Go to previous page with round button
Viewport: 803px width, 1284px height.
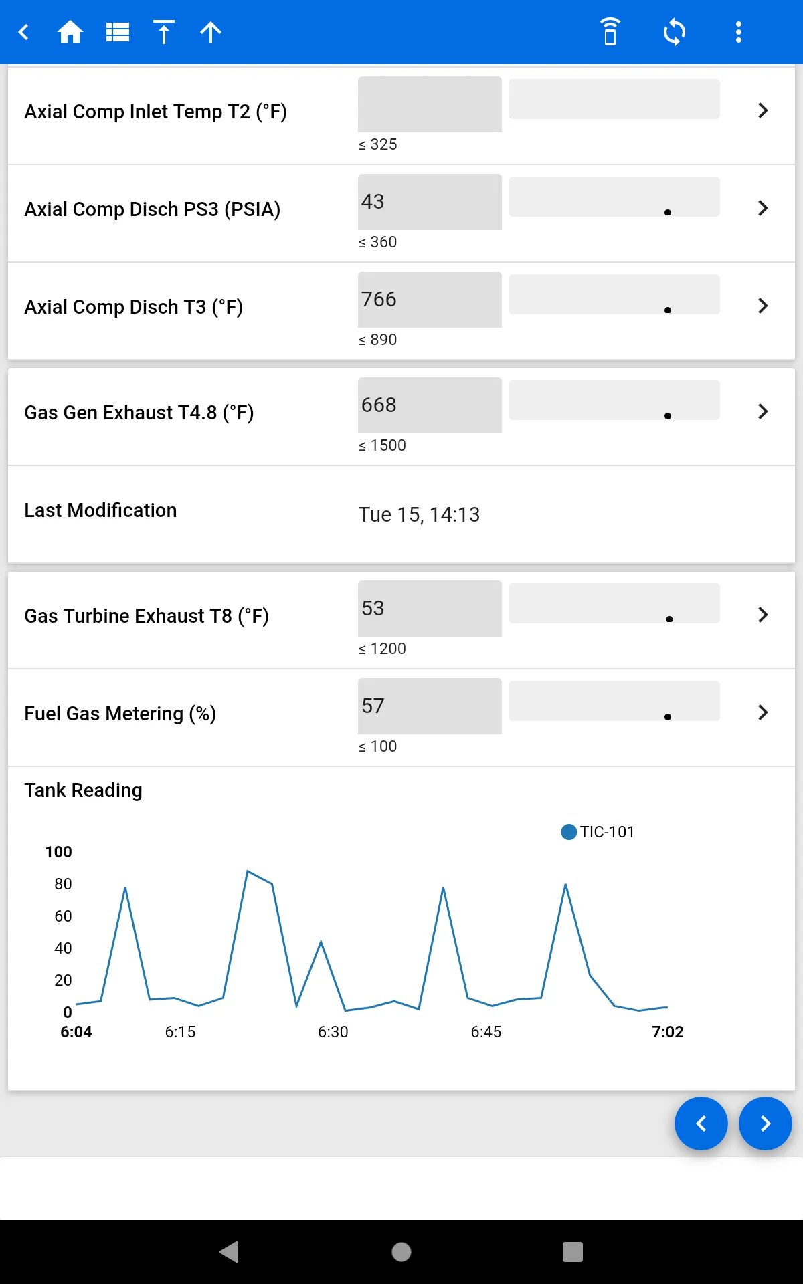pos(701,1123)
